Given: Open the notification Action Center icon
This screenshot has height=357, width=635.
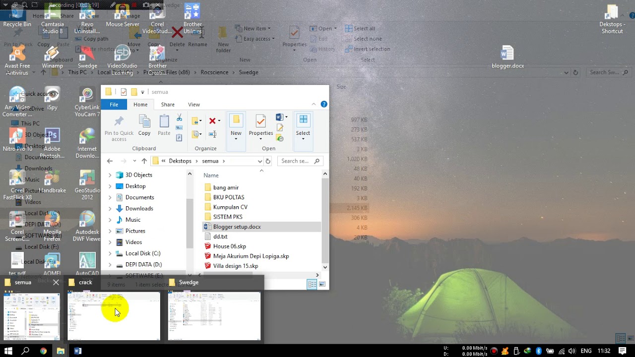Looking at the screenshot, I should pos(622,351).
